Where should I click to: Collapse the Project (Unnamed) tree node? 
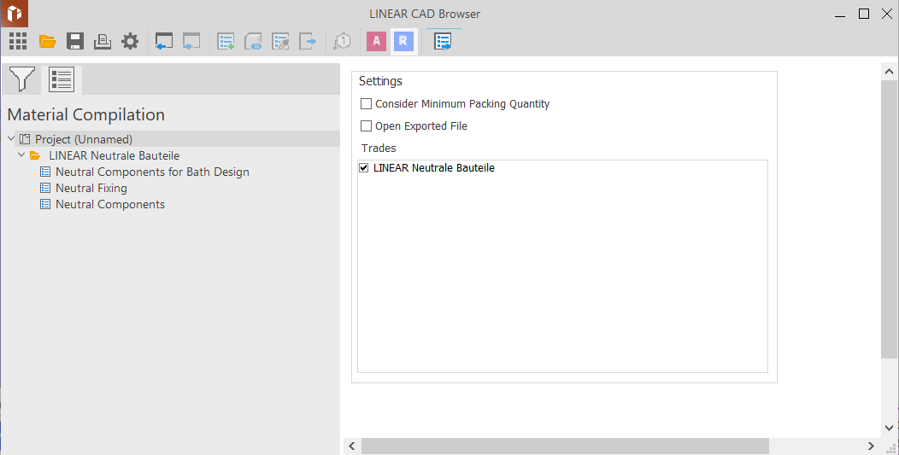[x=11, y=138]
